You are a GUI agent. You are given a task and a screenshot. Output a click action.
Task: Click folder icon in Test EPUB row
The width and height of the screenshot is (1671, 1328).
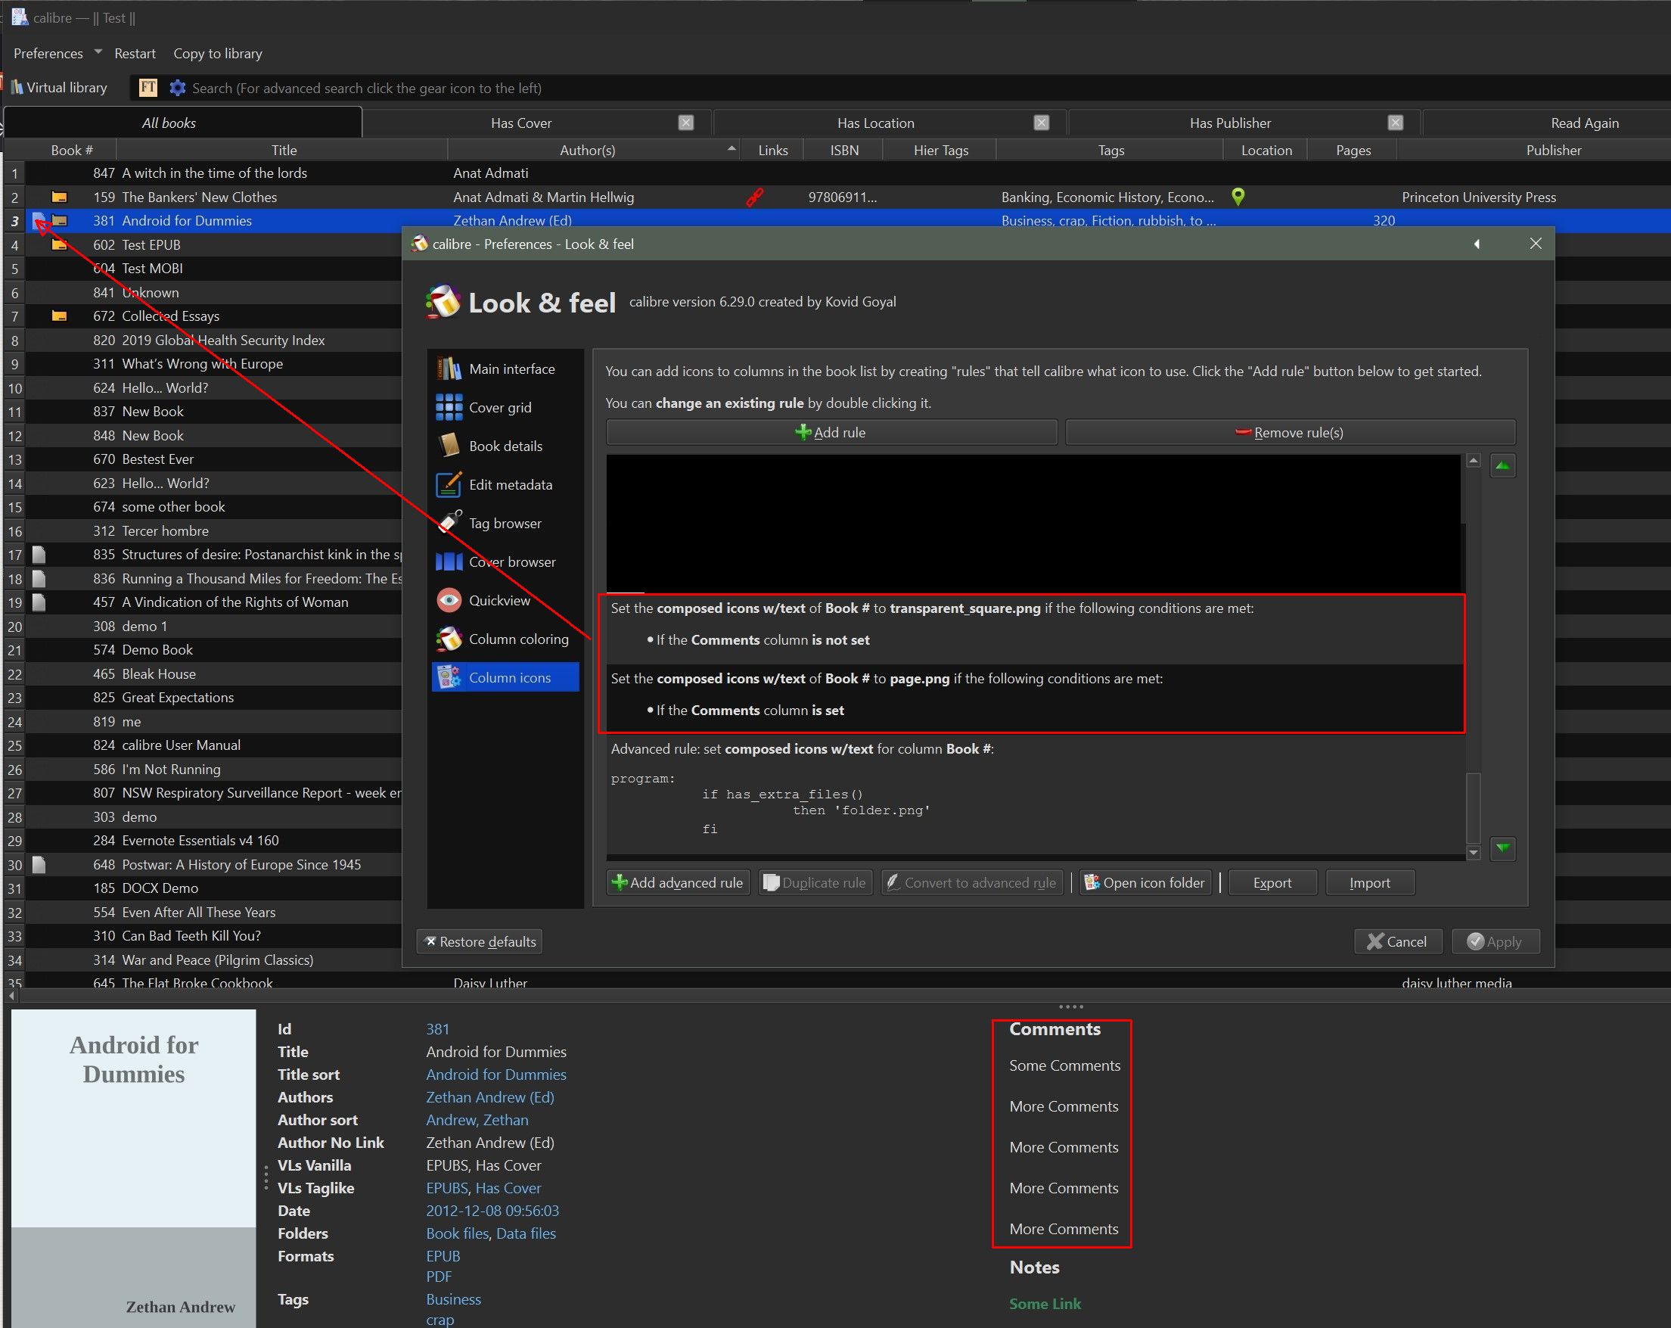coord(59,245)
